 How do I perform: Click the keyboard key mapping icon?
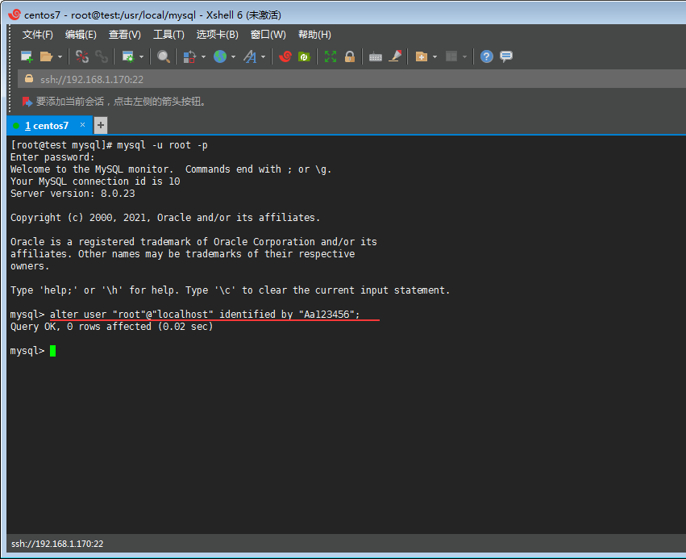[x=376, y=57]
